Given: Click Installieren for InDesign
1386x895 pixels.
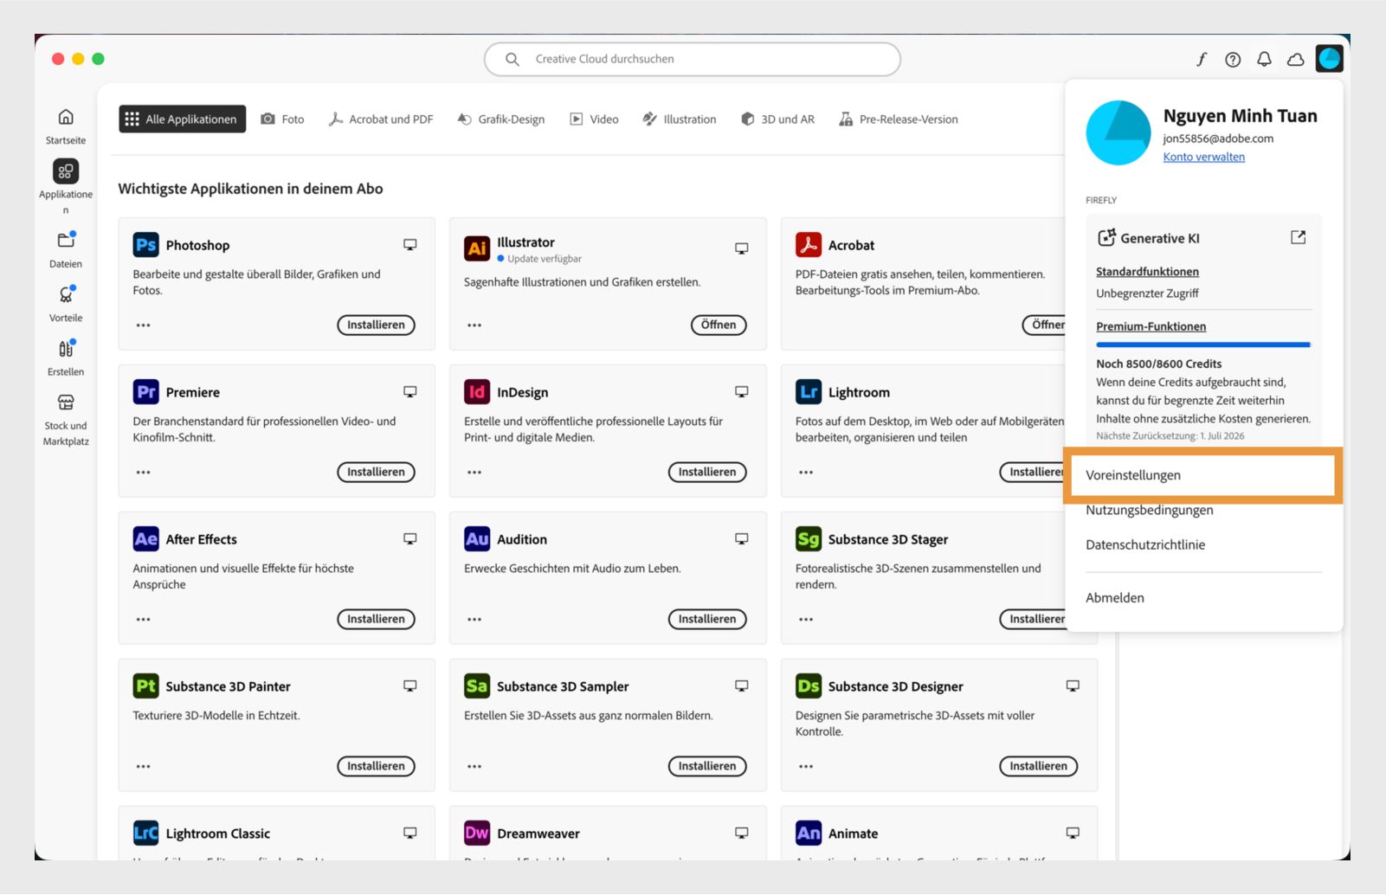Looking at the screenshot, I should coord(707,472).
